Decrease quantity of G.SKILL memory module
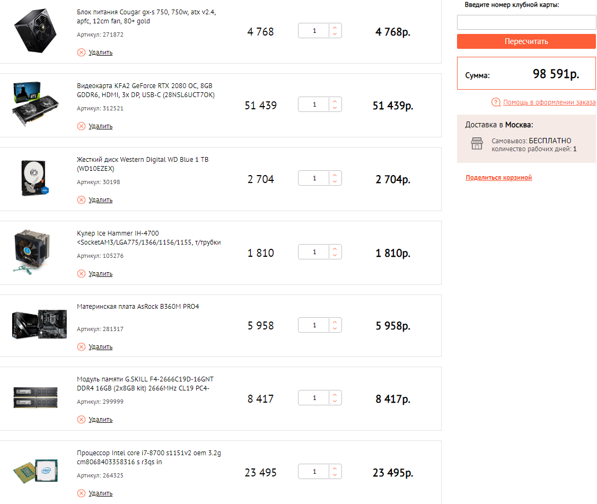This screenshot has height=504, width=597. coord(335,402)
